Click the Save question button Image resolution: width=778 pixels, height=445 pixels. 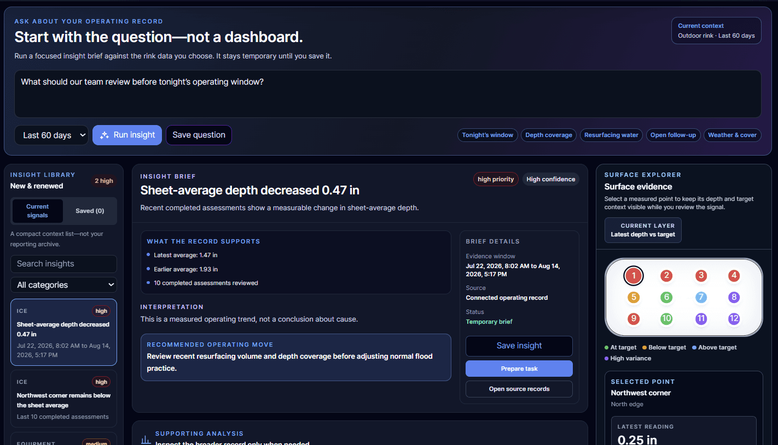point(199,135)
